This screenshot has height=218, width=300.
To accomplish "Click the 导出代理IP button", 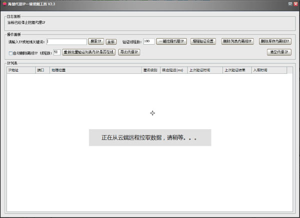I will tap(129, 52).
